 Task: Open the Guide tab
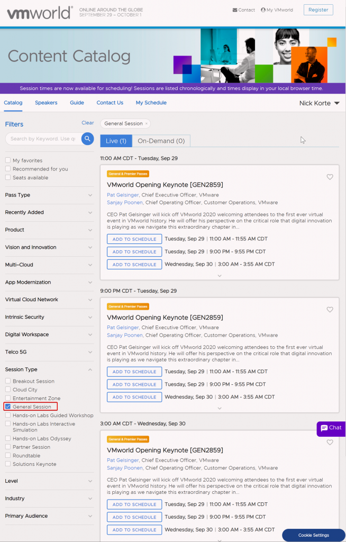(x=77, y=103)
